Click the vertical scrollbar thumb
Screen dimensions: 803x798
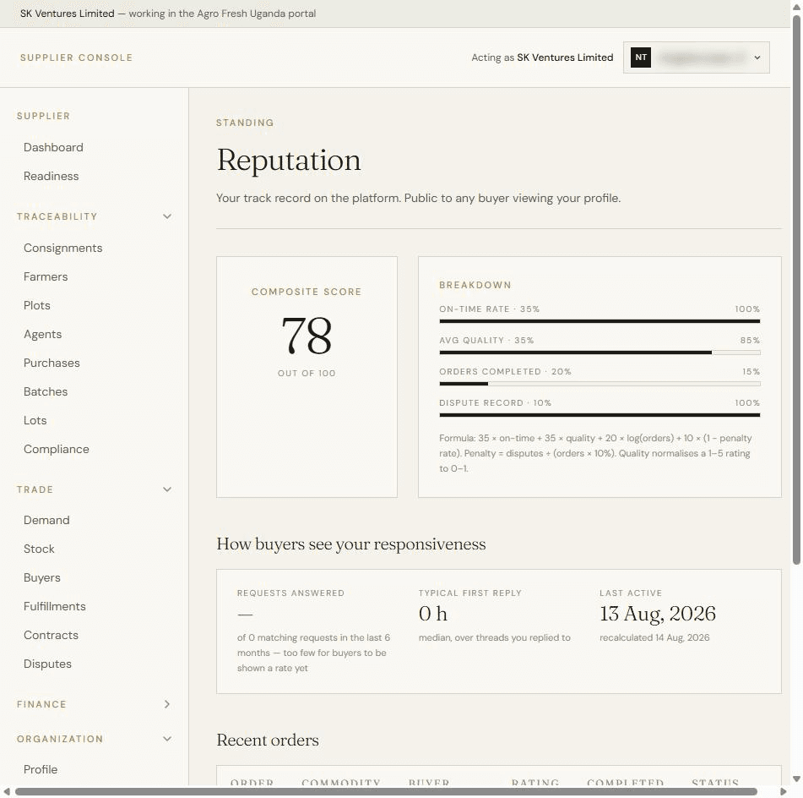[x=796, y=290]
